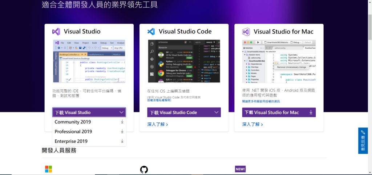Click the Visual Studio IDE screenshot thumbnail
This screenshot has height=175, width=372.
[x=89, y=61]
